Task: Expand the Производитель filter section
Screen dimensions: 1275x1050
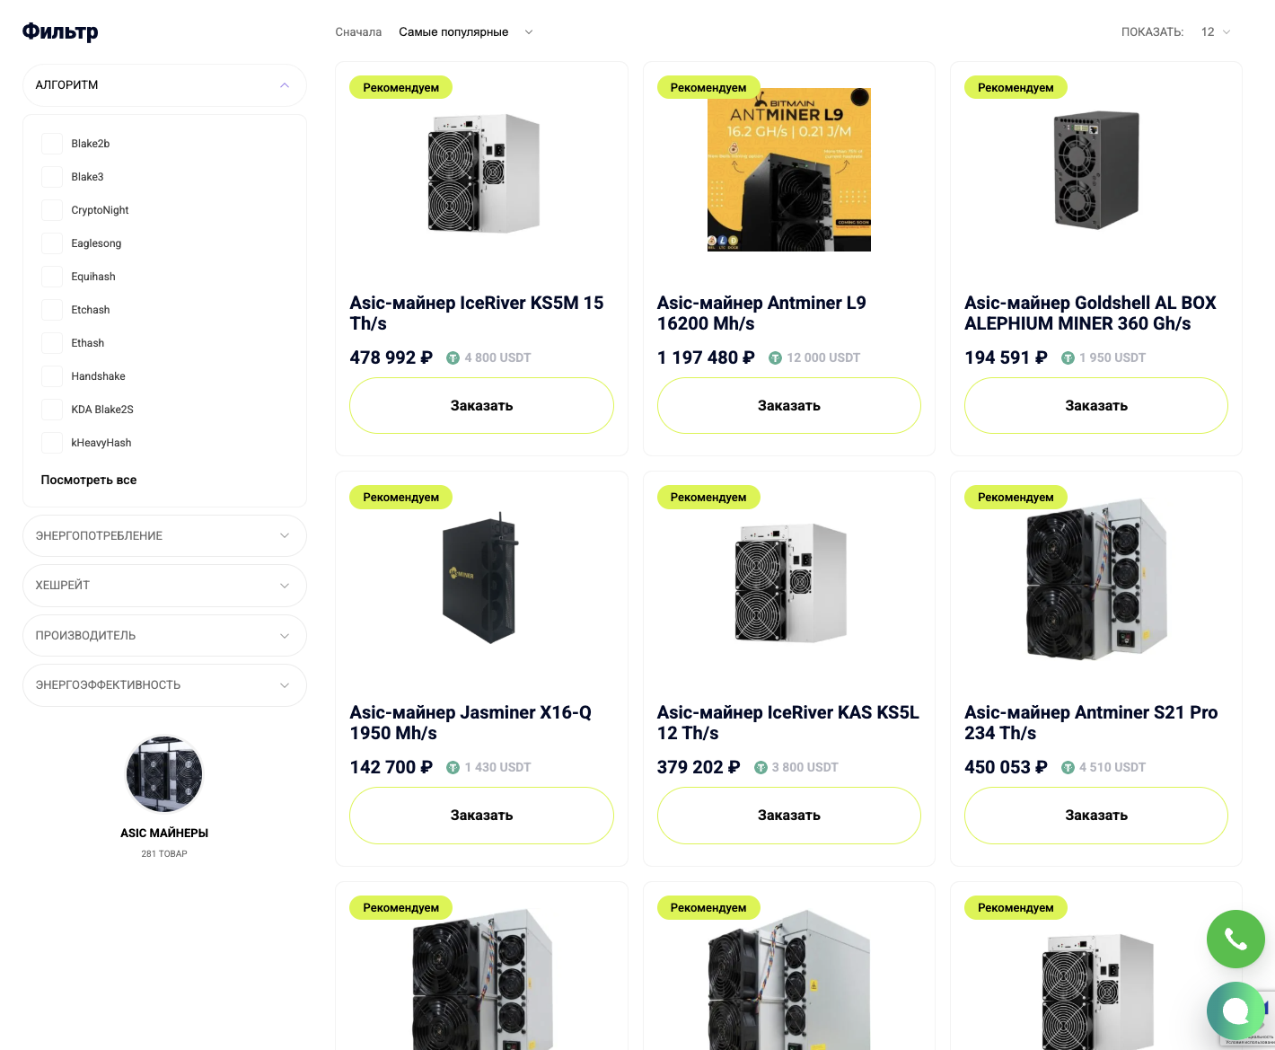Action: coord(164,636)
